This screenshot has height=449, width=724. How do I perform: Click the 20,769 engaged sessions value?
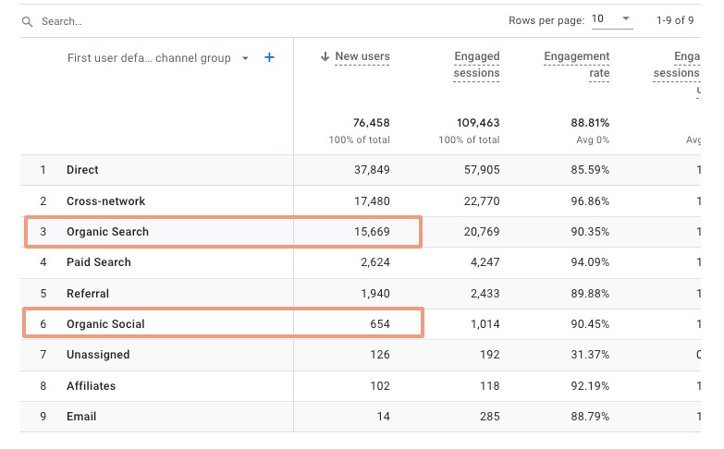click(x=482, y=232)
